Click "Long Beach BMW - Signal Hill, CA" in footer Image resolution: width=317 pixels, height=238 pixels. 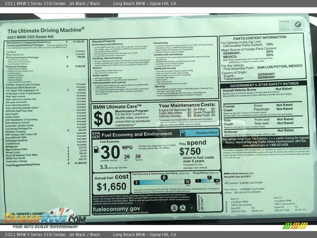click(x=145, y=235)
